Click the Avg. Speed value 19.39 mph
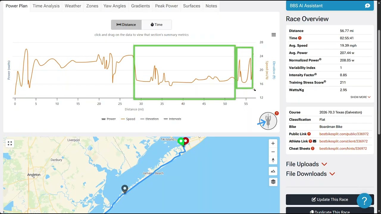The image size is (381, 214). pos(348,45)
